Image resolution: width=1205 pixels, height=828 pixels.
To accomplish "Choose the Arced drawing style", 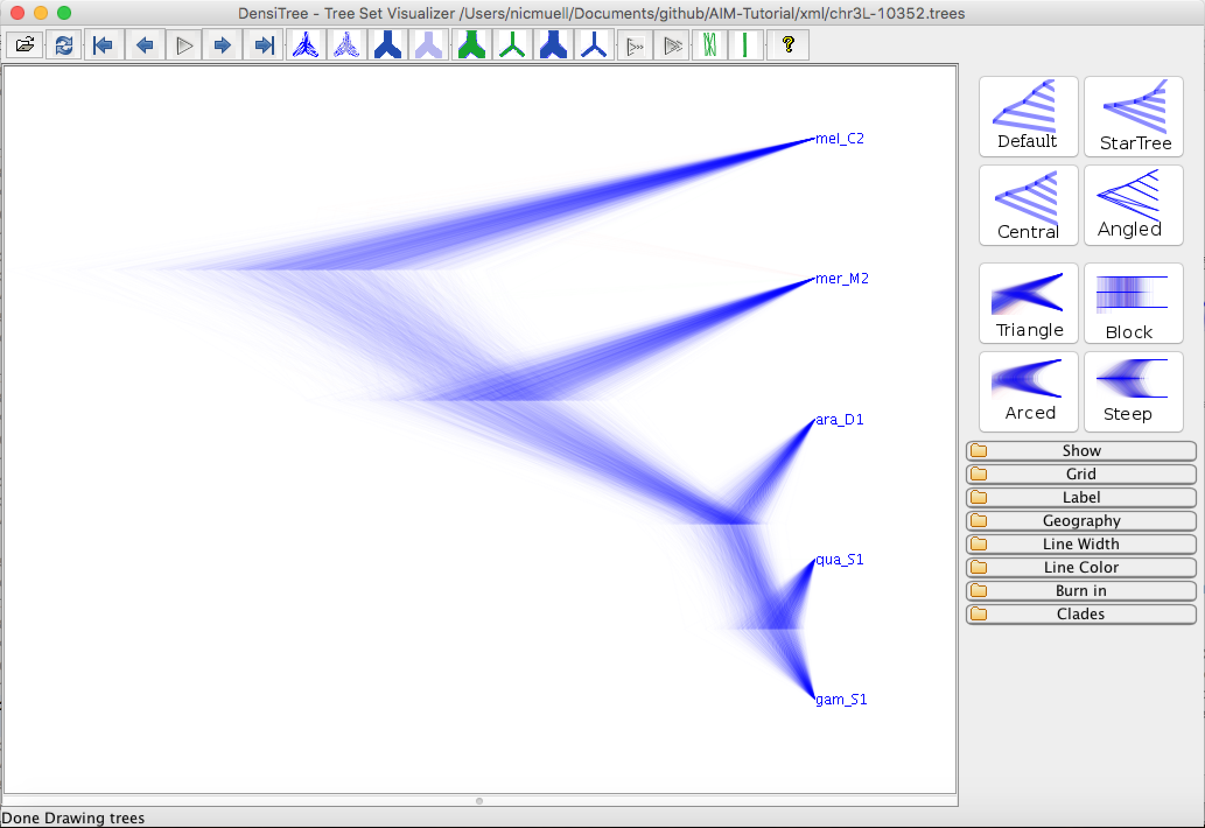I will 1028,392.
